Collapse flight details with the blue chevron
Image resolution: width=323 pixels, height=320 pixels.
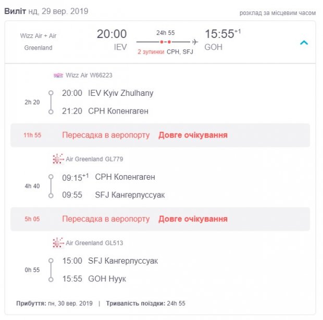point(304,43)
